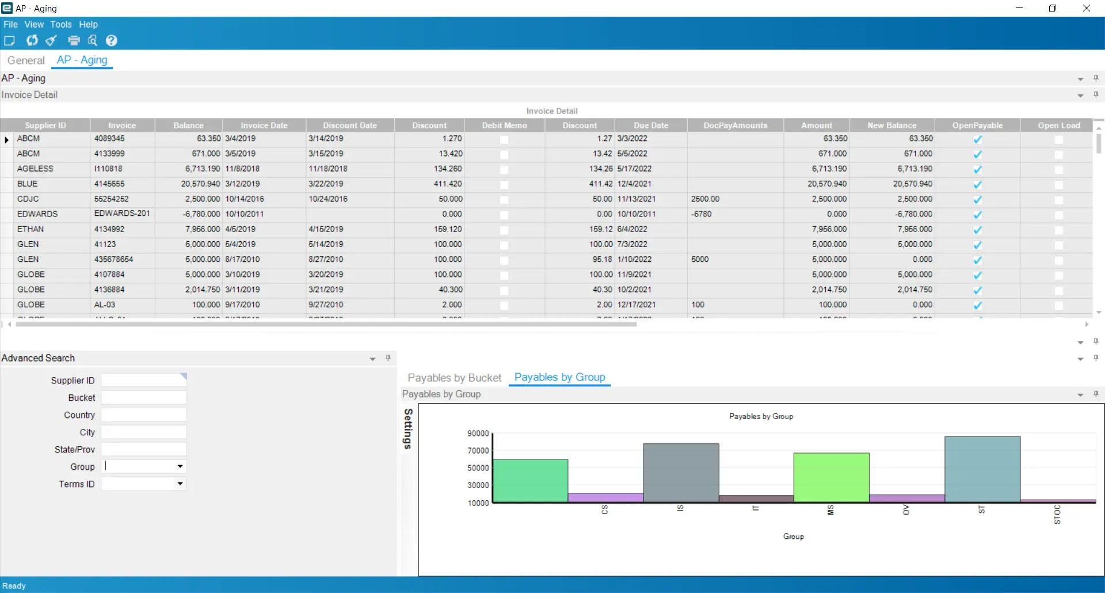1105x593 pixels.
Task: Toggle OpenPayable checkbox for BLUE row
Action: [x=977, y=184]
